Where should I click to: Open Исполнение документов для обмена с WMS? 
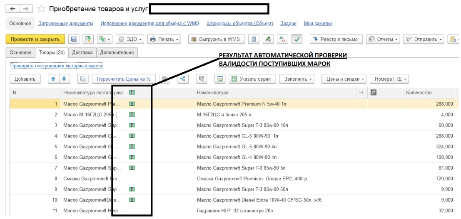click(150, 24)
